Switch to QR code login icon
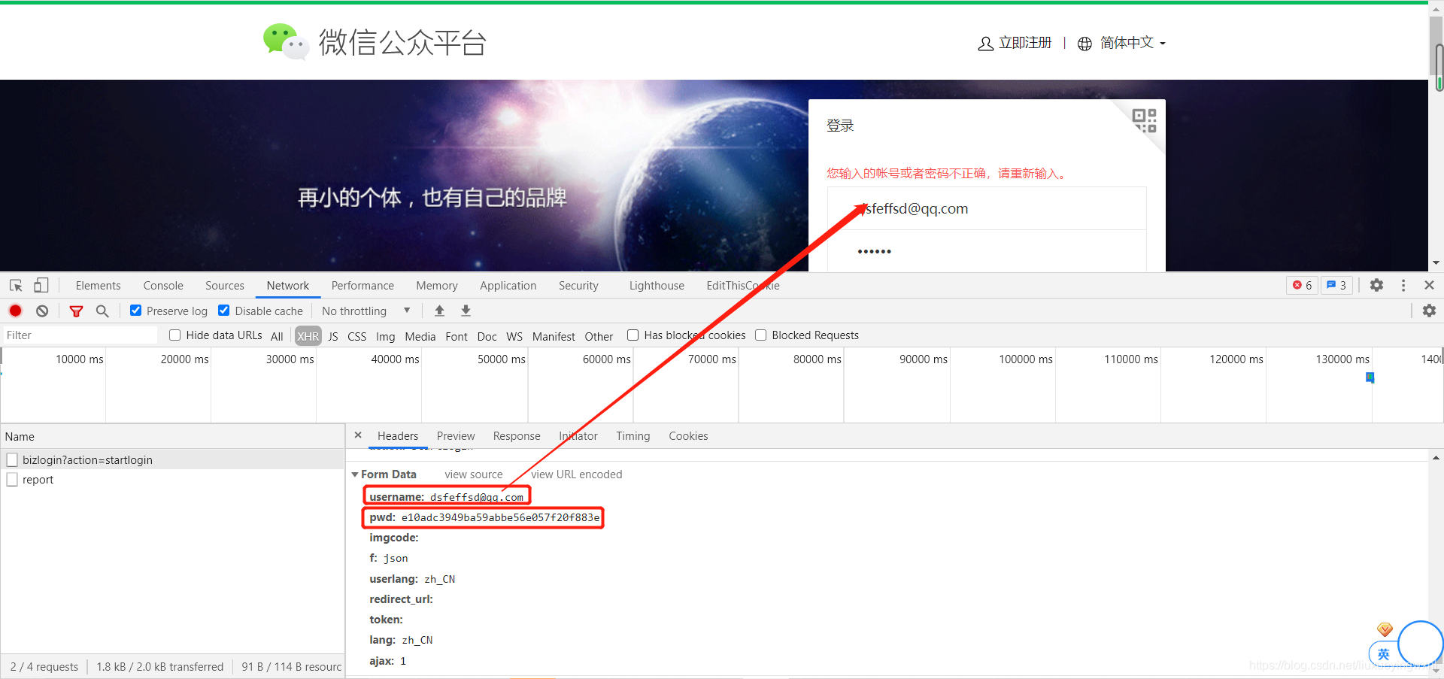 [1144, 120]
